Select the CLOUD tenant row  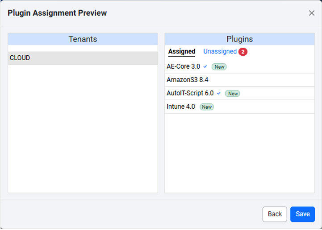click(83, 58)
